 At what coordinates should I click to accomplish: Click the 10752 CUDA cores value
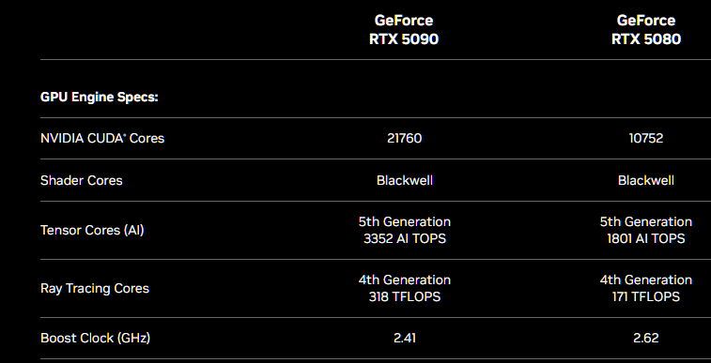646,138
